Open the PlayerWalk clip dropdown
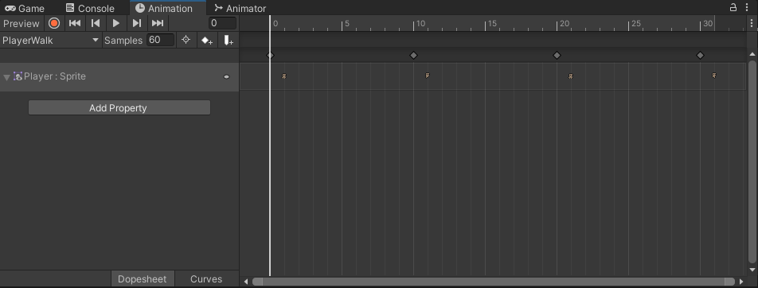Screen dimensions: 758x288 [51, 40]
